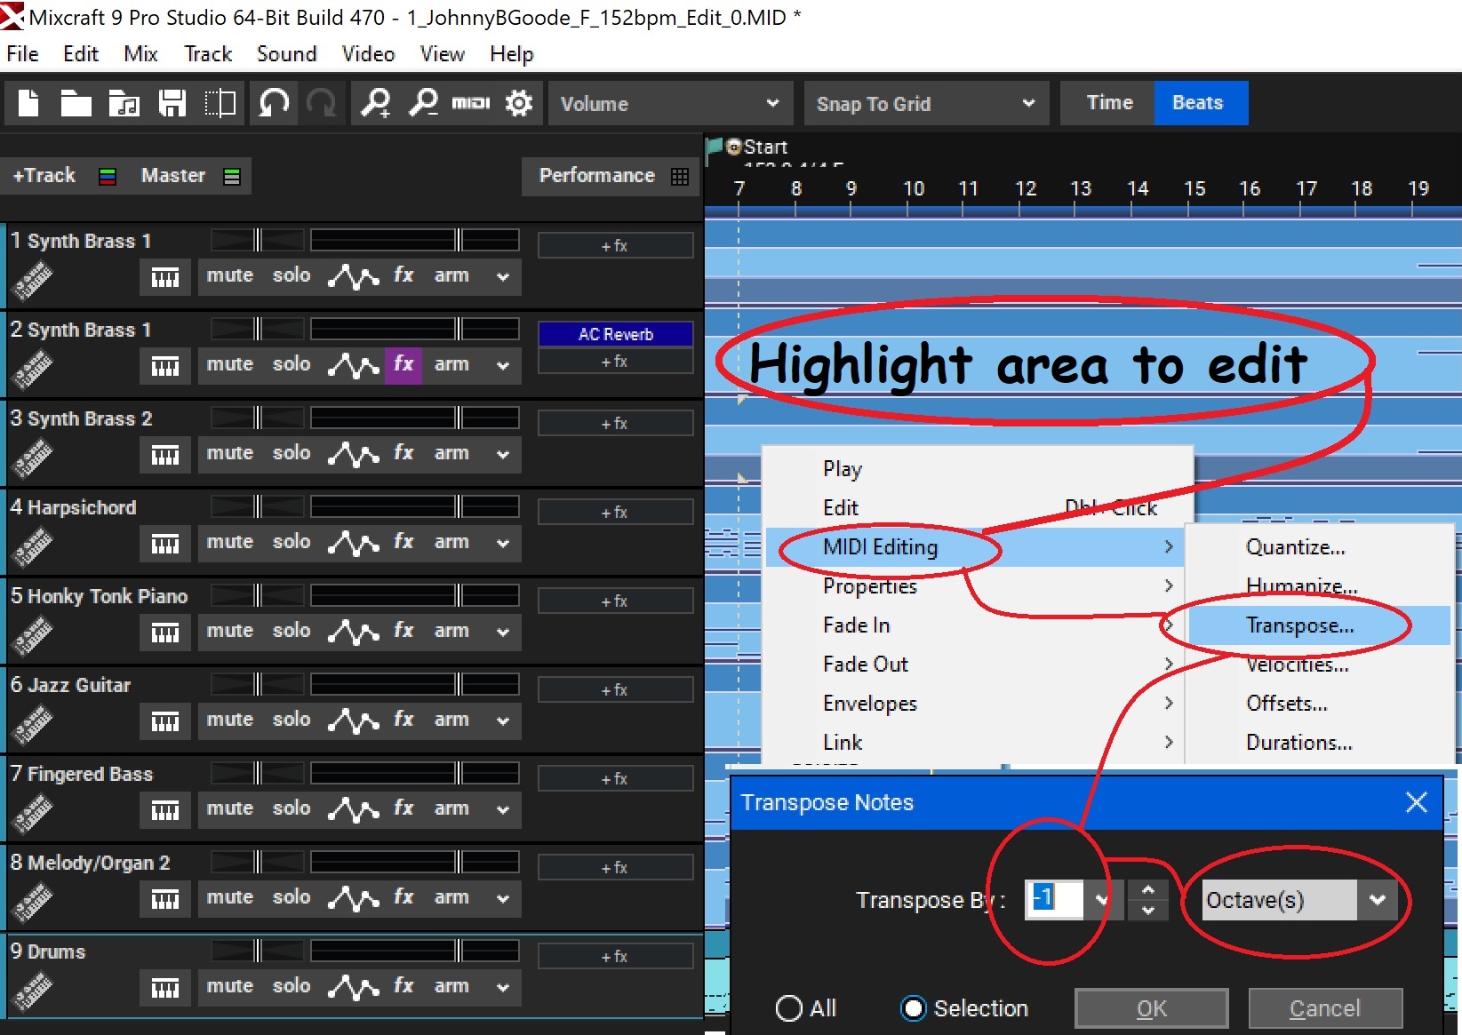This screenshot has width=1462, height=1035.
Task: Open the Volume automation type dropdown
Action: click(668, 104)
